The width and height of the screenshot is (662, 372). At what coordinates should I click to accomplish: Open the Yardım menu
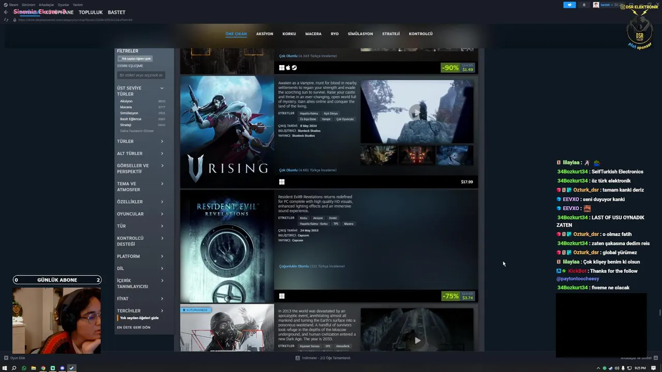pyautogui.click(x=78, y=5)
